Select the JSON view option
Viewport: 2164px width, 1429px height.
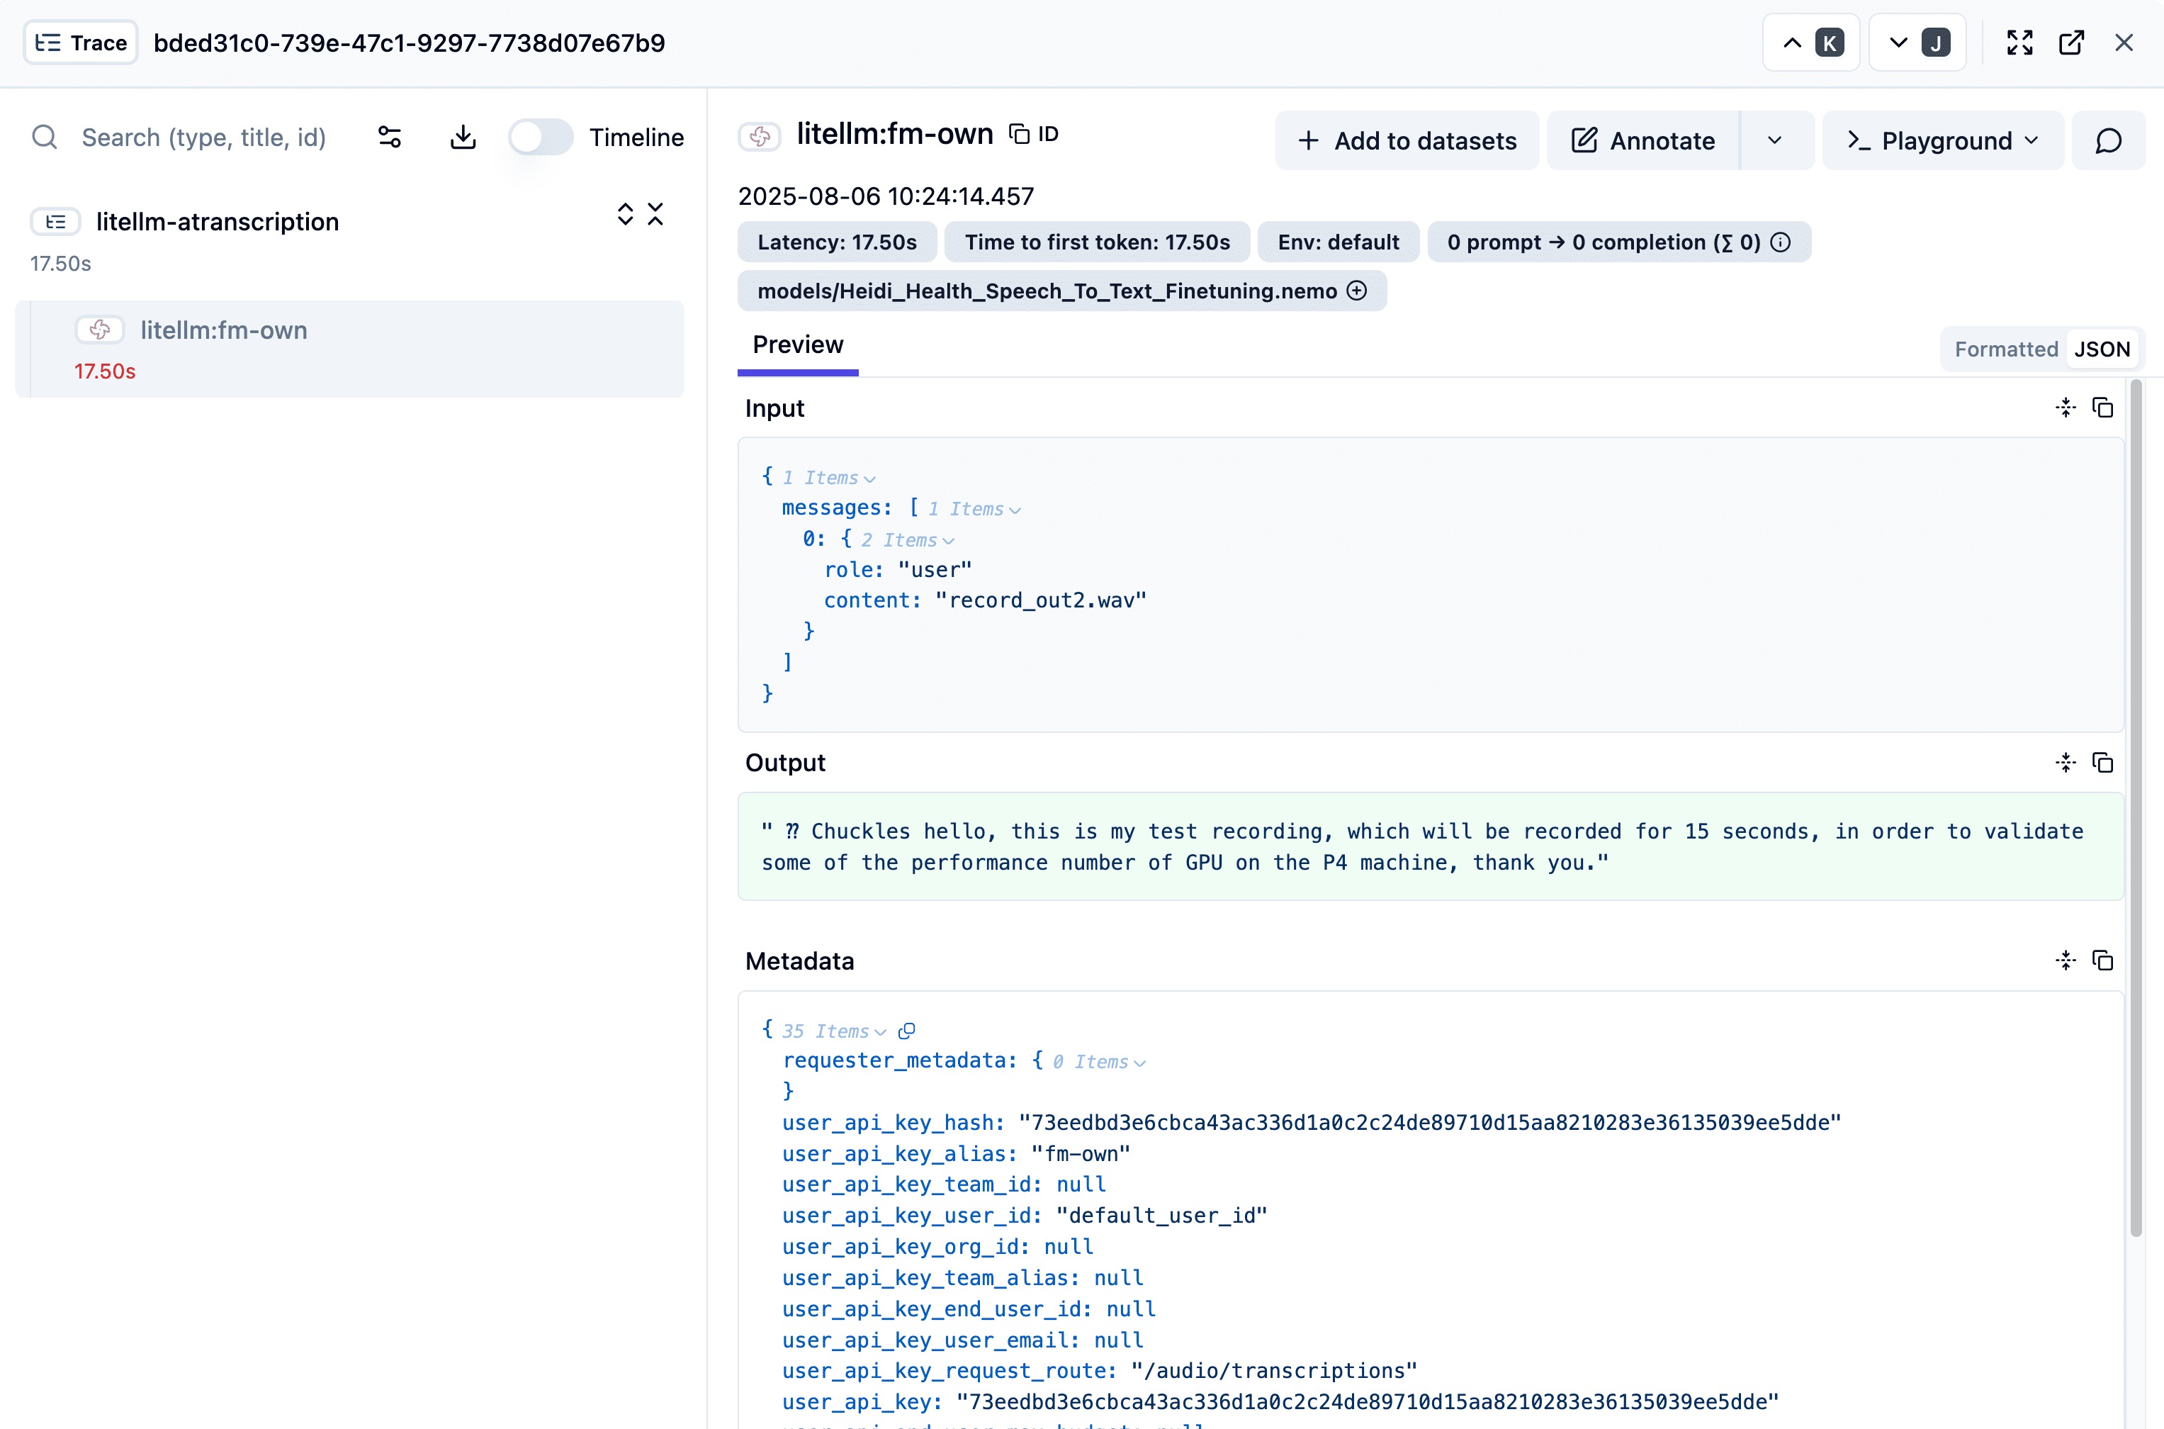[x=2102, y=349]
